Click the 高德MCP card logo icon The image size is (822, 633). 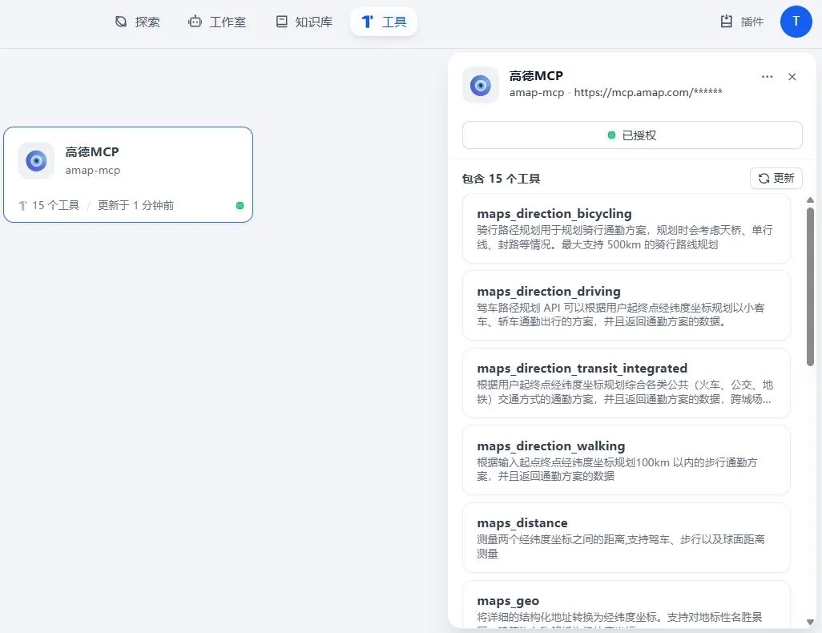[x=36, y=160]
